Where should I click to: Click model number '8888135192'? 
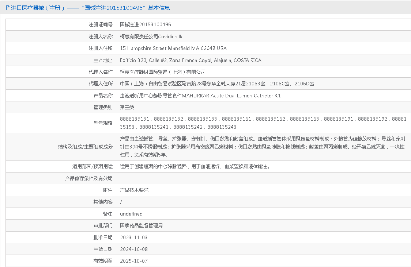[x=373, y=119]
